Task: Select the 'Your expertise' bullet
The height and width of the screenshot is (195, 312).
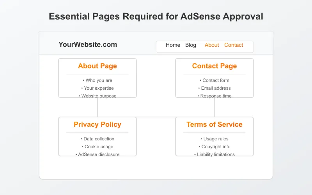Action: [97, 88]
